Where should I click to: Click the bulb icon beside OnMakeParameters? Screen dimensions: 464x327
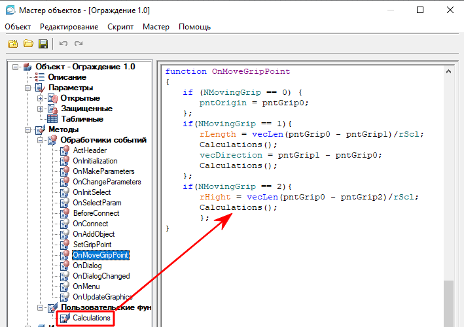pyautogui.click(x=65, y=171)
